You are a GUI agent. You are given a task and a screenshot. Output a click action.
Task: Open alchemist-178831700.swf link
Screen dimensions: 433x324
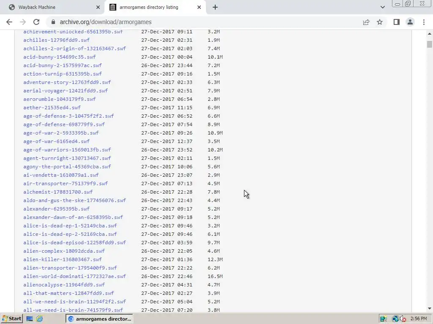(x=58, y=192)
